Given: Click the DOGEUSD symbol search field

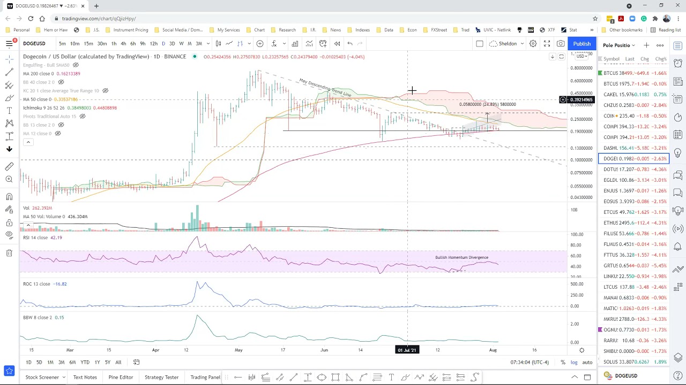Looking at the screenshot, I should (34, 43).
